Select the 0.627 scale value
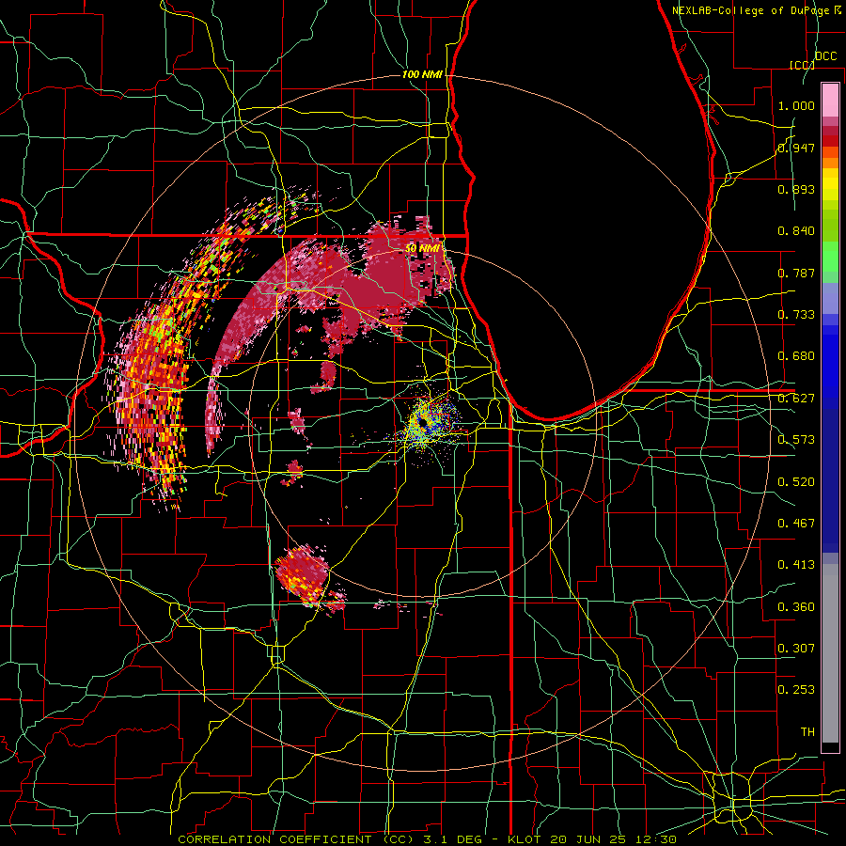 (796, 399)
